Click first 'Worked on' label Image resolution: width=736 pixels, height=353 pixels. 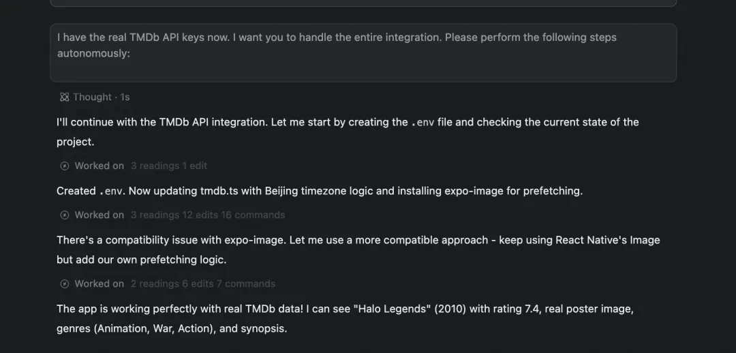click(99, 166)
